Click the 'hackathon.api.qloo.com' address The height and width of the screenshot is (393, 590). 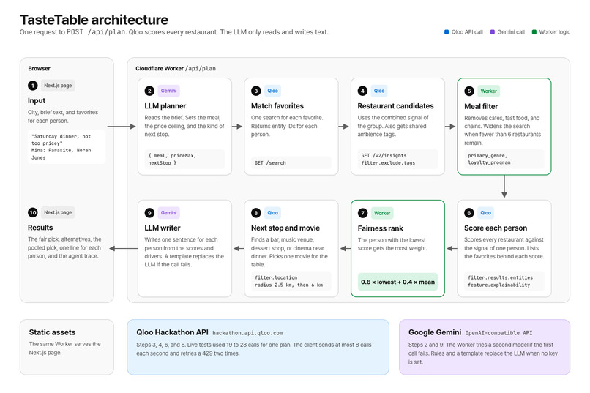247,333
